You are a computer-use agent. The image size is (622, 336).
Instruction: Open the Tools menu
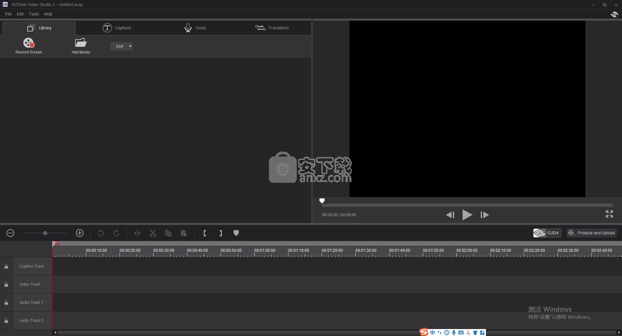click(x=34, y=14)
